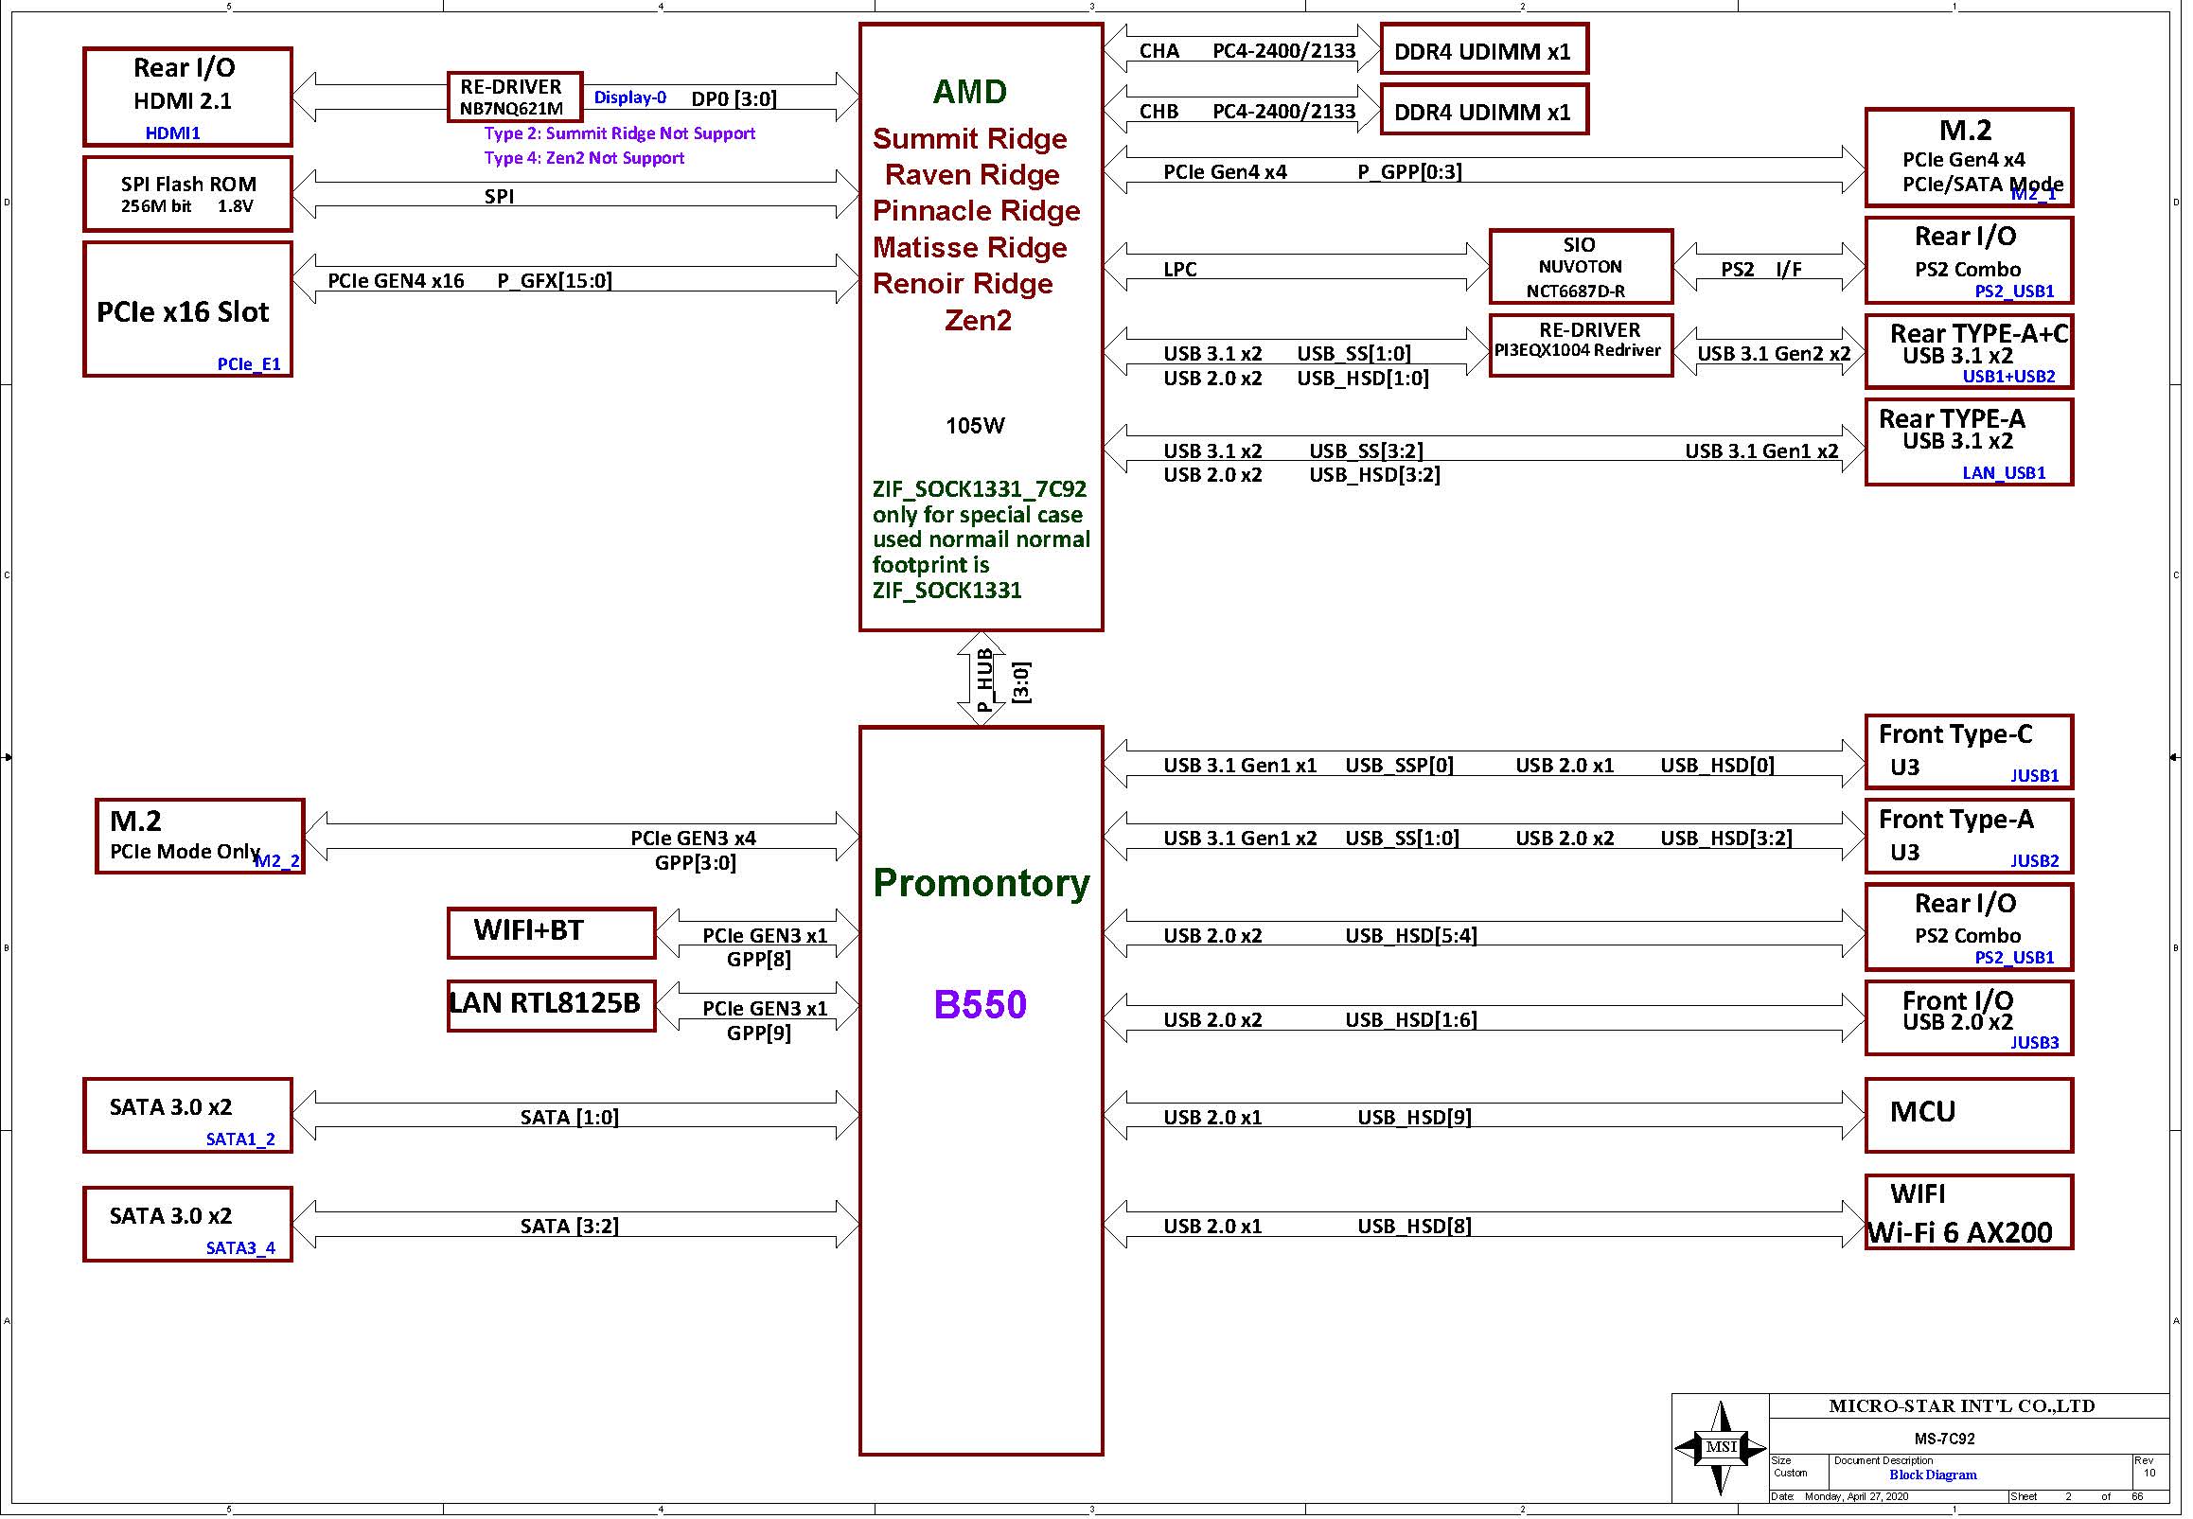Viewport: 2193px width, 1519px height.
Task: Click the "ZIF_SOCK1331_7C92" socket note
Action: [x=980, y=489]
